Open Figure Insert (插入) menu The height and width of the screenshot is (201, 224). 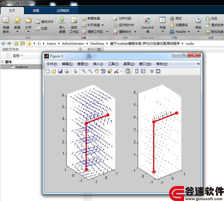click(98, 64)
